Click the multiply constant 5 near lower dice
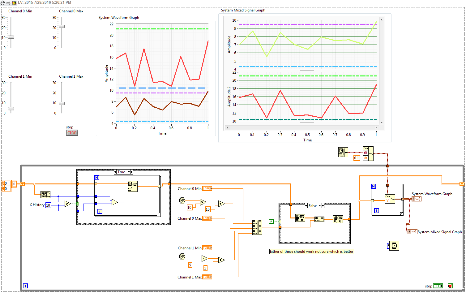Viewport: 466px width, 293px height. coord(190,265)
